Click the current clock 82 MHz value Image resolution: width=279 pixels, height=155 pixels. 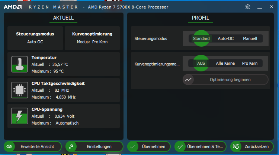(61, 90)
